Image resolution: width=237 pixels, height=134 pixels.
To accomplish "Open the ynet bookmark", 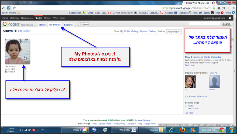I will 219,13.
